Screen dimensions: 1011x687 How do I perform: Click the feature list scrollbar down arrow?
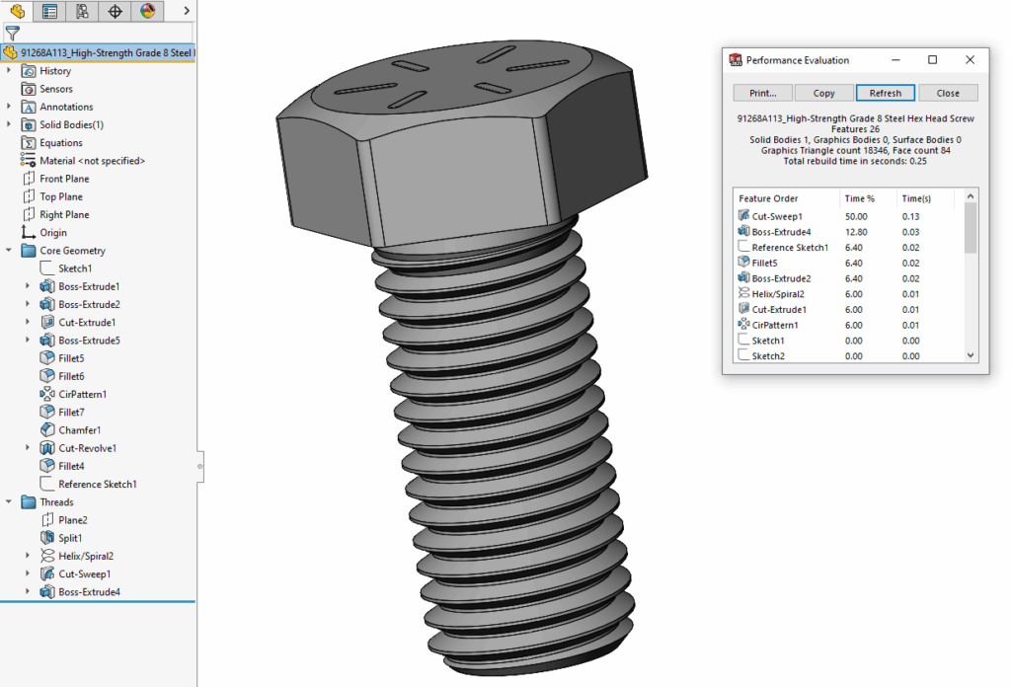(971, 355)
